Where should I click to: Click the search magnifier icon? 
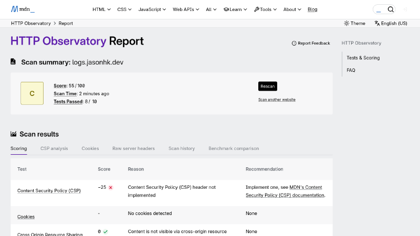[x=390, y=9]
